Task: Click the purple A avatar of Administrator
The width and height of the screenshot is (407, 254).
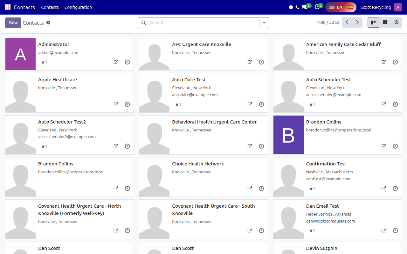Action: click(x=20, y=54)
